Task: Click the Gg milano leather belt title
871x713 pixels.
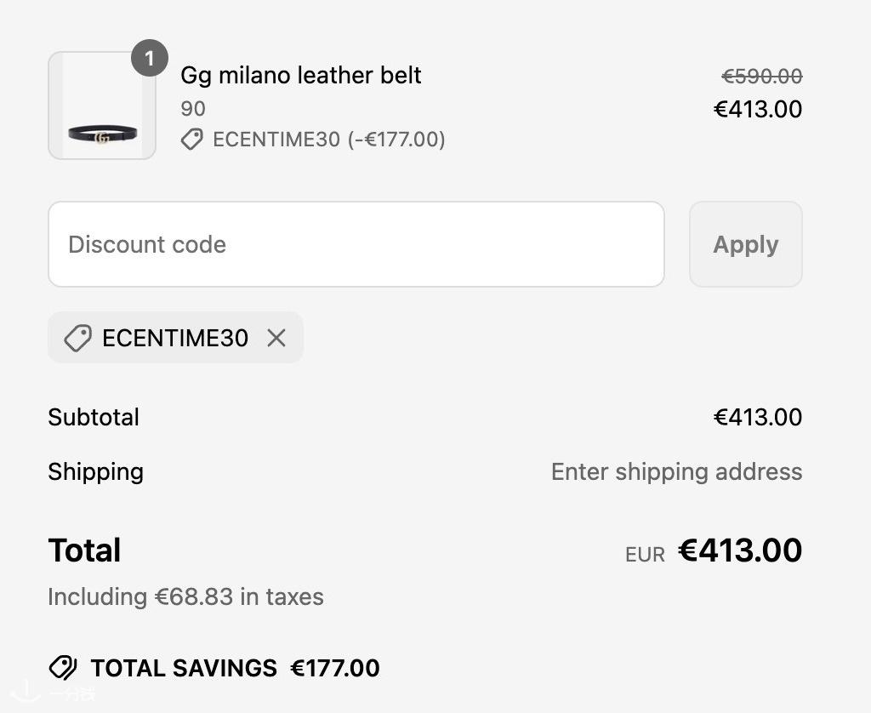Action: pos(301,75)
